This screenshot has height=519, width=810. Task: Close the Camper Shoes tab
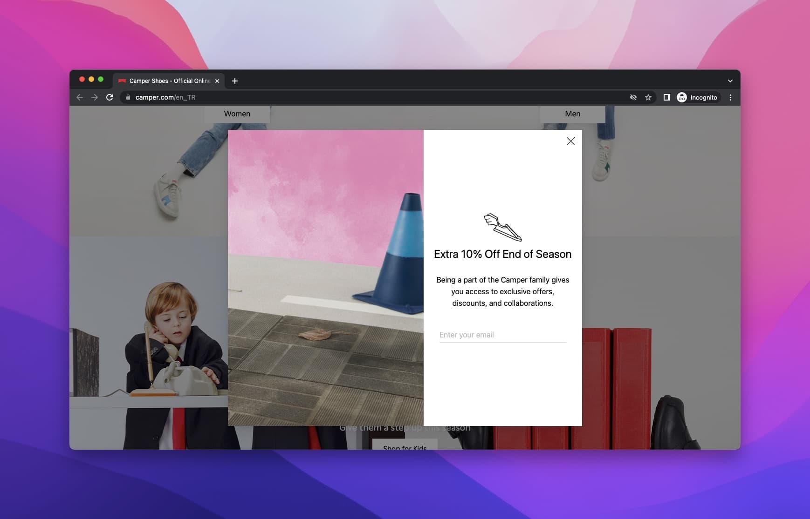click(217, 81)
